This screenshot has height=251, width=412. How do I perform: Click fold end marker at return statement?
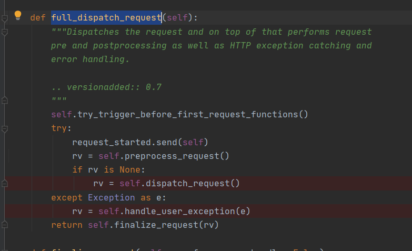[5, 225]
